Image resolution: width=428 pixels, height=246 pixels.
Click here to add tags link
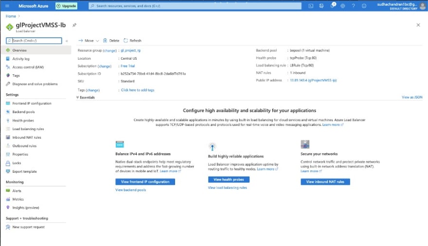click(138, 90)
